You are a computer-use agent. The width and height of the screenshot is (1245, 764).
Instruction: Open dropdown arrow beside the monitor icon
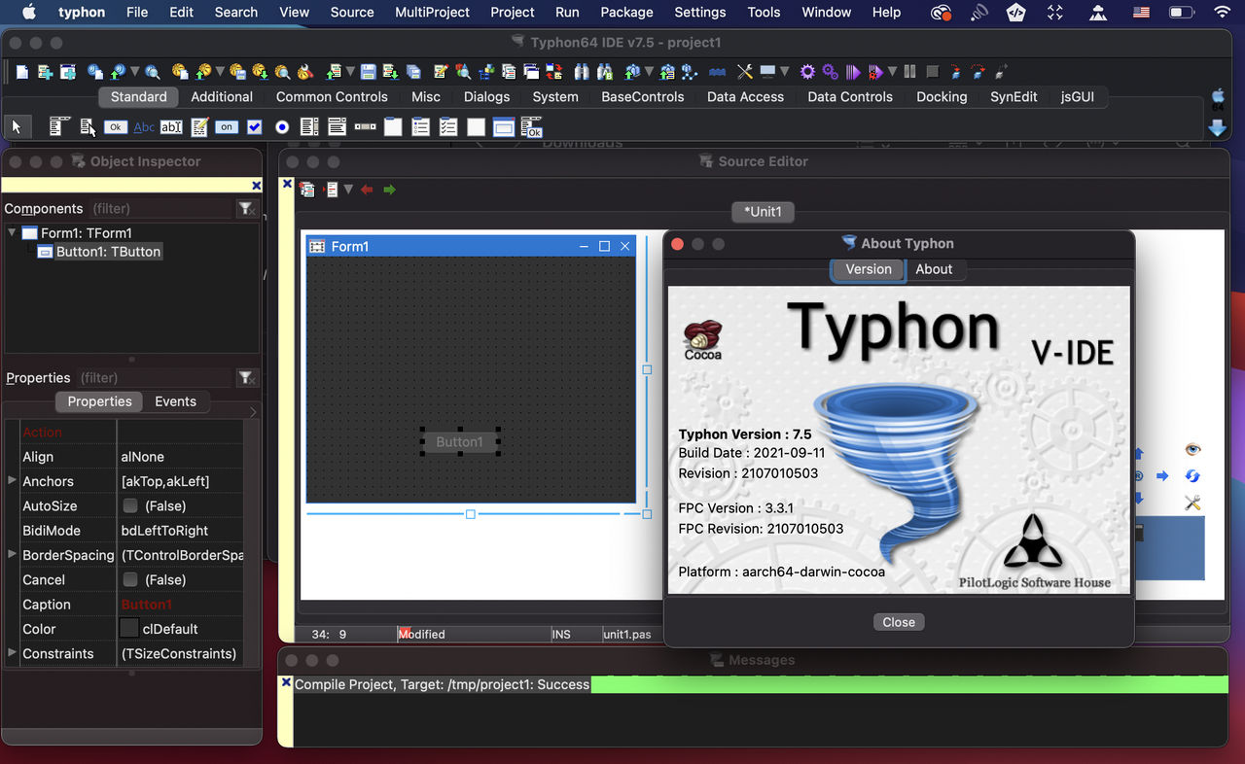pos(784,72)
